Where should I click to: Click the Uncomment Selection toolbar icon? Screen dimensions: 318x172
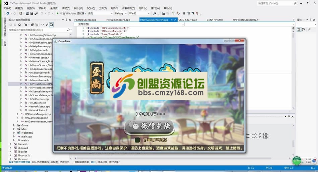(x=178, y=13)
